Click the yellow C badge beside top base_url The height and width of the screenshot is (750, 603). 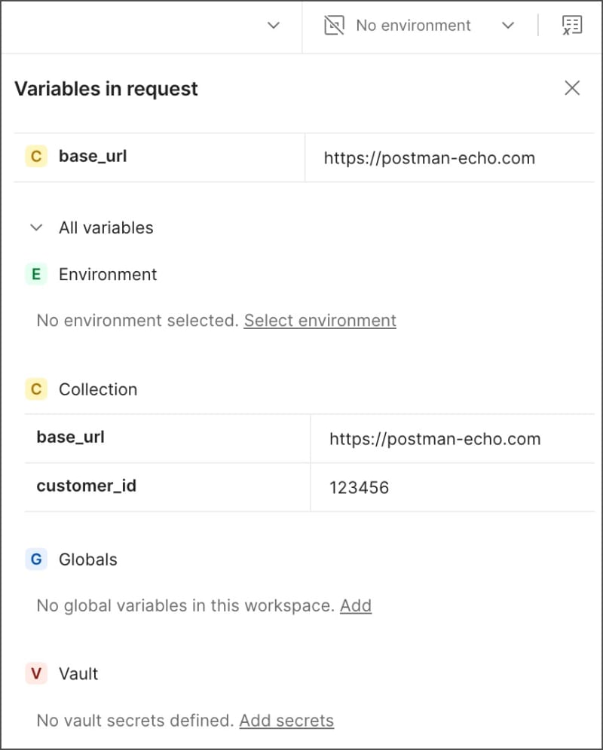point(35,157)
